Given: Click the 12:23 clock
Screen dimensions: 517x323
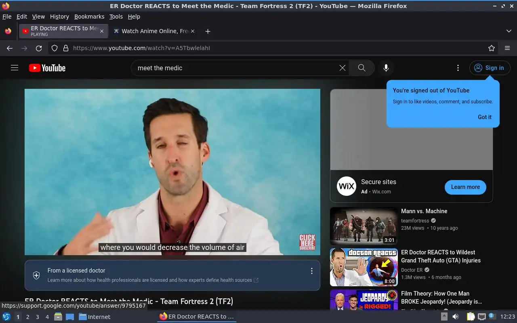Looking at the screenshot, I should 507,317.
